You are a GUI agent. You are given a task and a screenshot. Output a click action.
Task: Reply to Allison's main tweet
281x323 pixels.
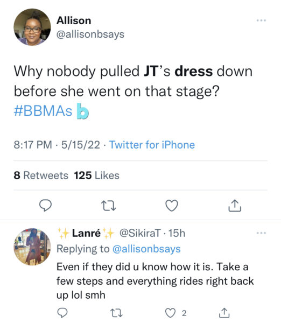(46, 206)
